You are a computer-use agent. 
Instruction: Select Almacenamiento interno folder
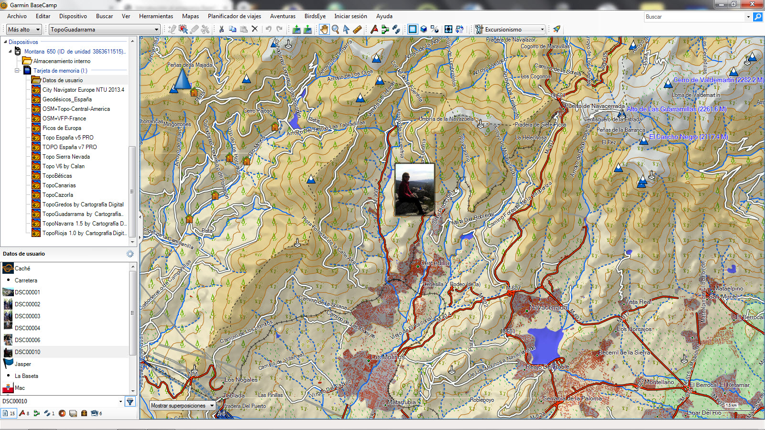click(62, 61)
